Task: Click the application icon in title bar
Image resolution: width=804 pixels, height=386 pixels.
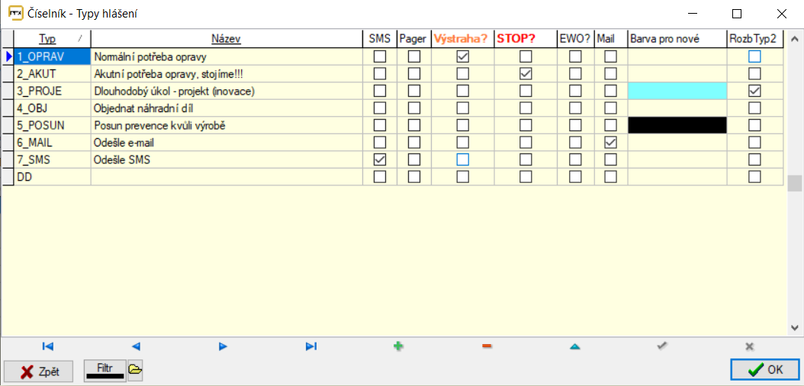Action: point(17,14)
